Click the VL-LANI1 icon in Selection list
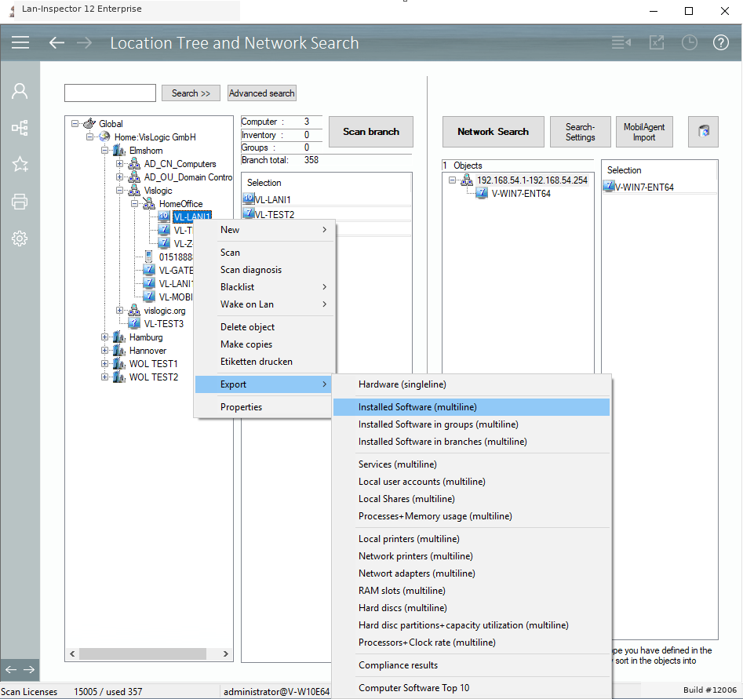Image resolution: width=743 pixels, height=699 pixels. [x=248, y=198]
